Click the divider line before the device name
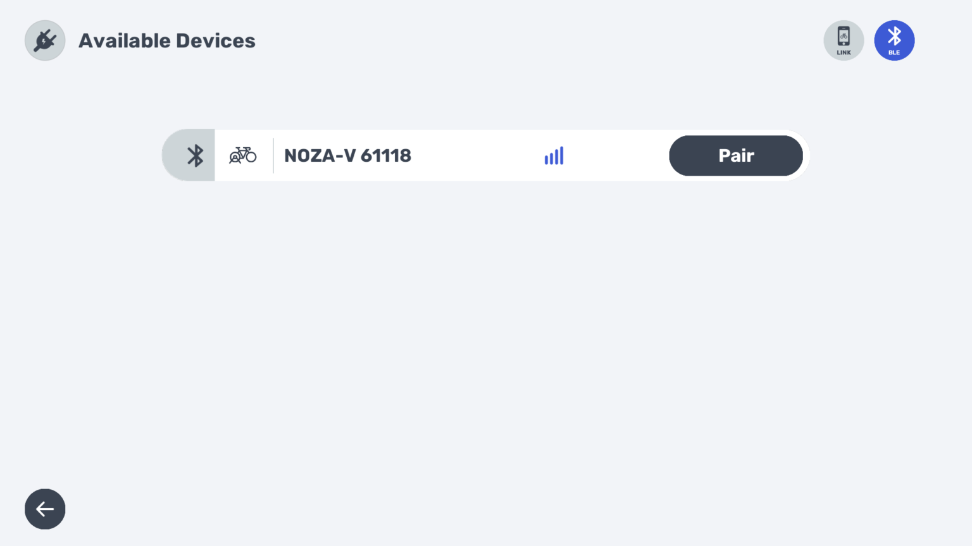 [273, 155]
